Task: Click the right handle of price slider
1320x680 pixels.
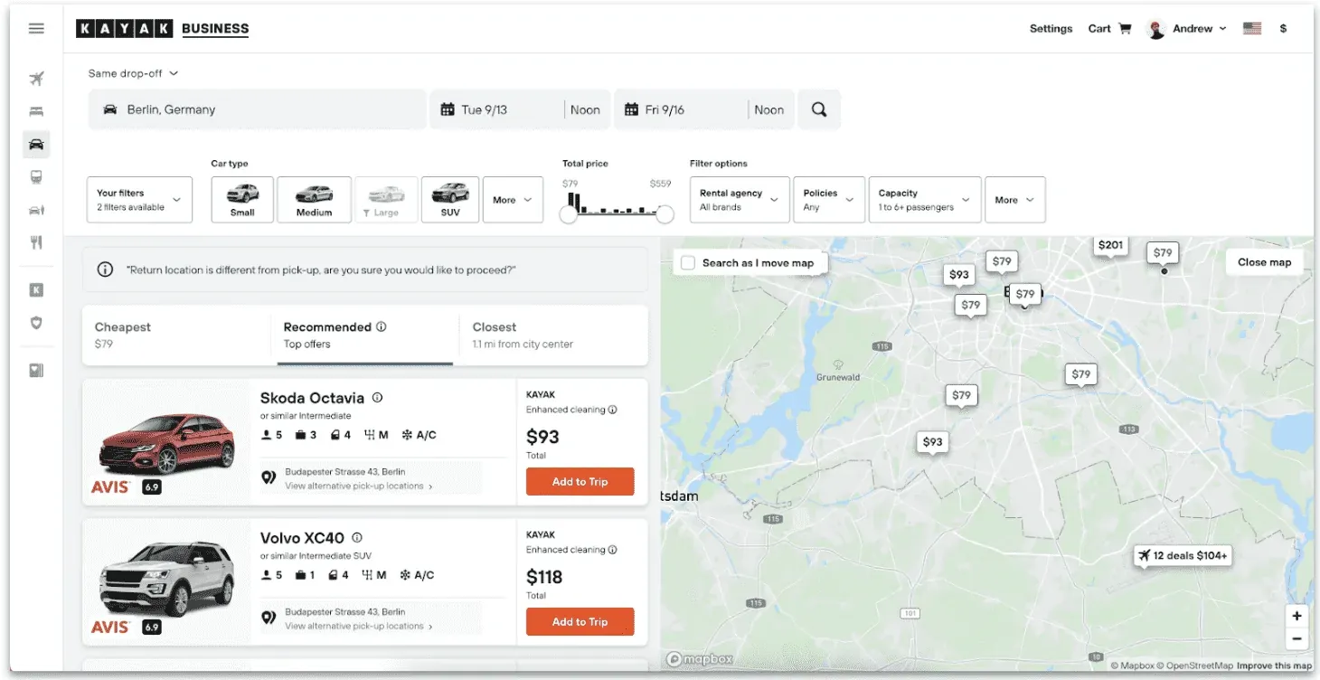Action: (x=665, y=214)
